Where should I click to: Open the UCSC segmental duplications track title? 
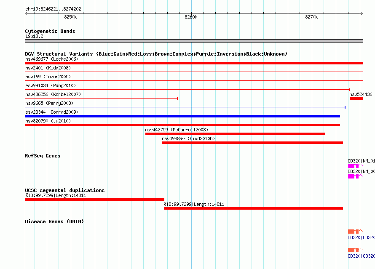point(65,190)
